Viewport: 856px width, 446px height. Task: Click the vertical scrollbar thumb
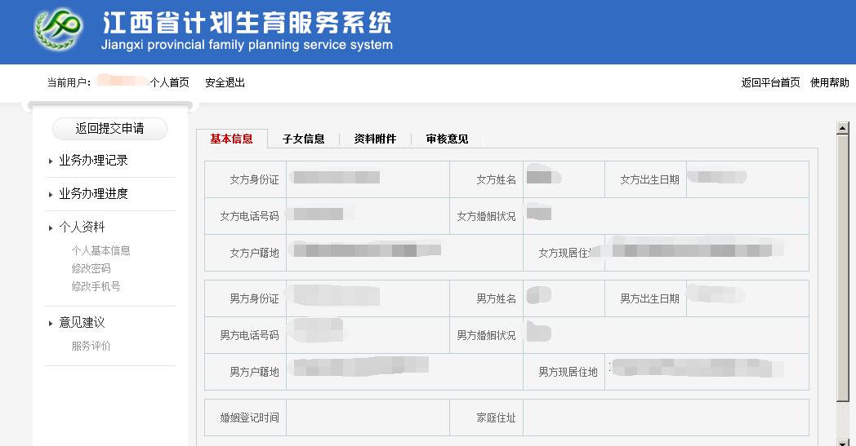click(x=842, y=269)
